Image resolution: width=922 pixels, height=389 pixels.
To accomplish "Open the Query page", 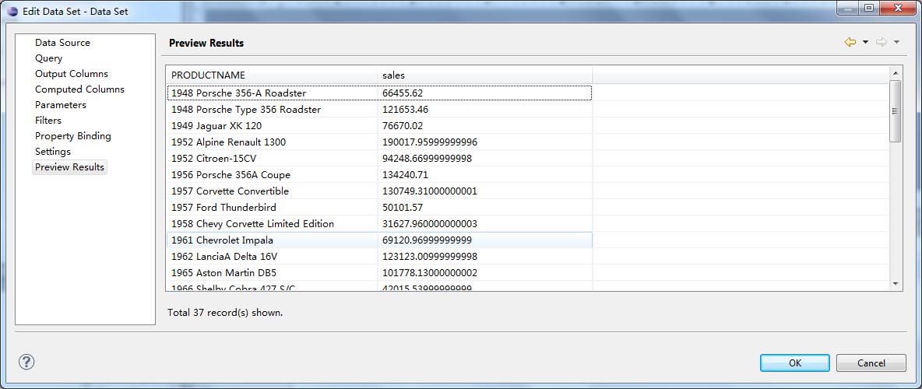I will (x=48, y=58).
